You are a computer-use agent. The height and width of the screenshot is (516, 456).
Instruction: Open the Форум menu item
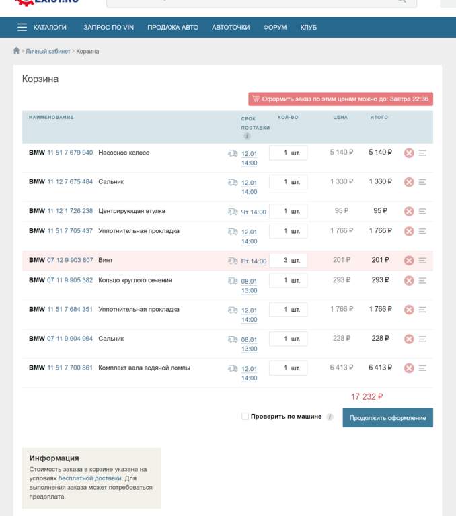pyautogui.click(x=274, y=28)
